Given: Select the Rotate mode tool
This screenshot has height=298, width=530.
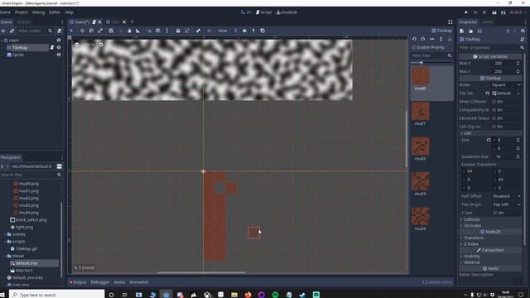Looking at the screenshot, I should click(91, 31).
